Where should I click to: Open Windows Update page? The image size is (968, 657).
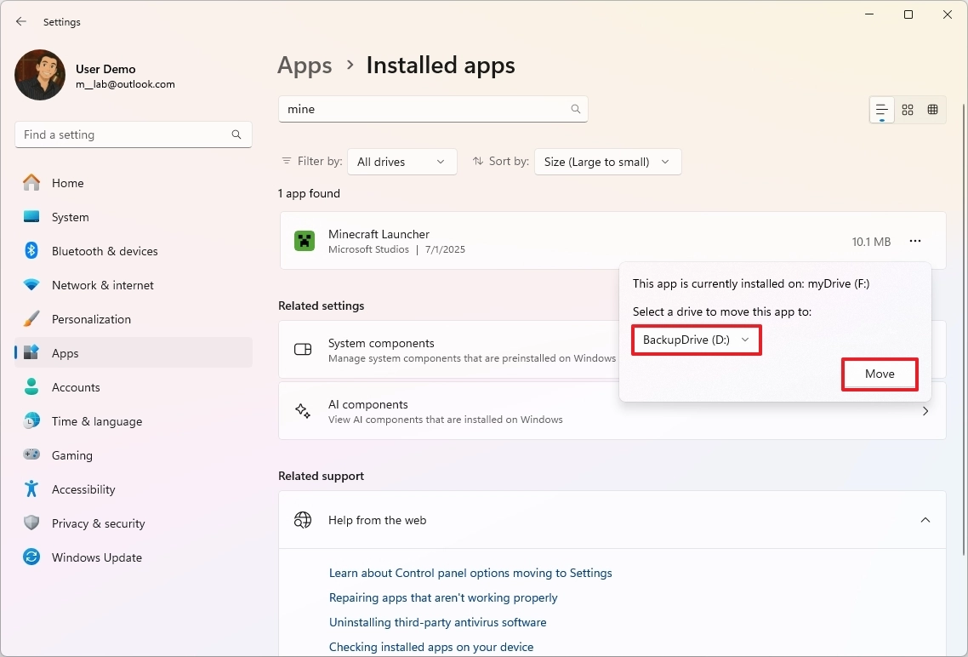(134, 557)
